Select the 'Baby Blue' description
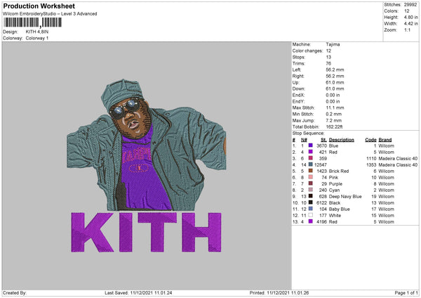Screen dimensions: 421x298 pyautogui.click(x=340, y=209)
